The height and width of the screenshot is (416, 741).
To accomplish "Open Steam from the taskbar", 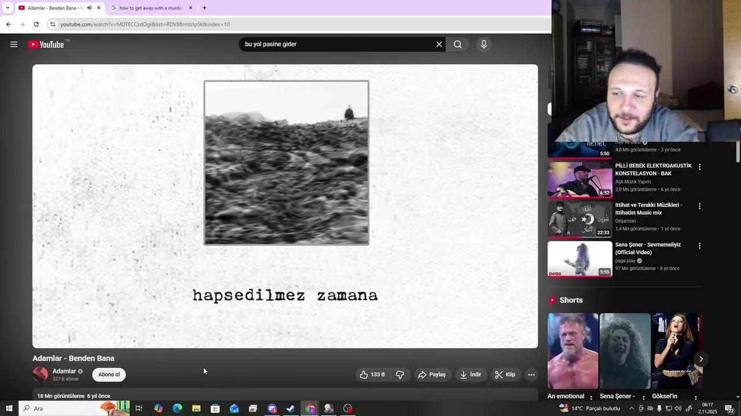I will coord(291,408).
